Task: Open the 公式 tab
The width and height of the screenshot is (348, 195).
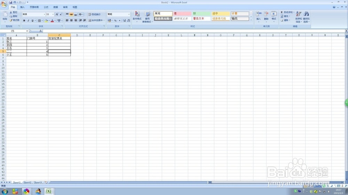Action: 46,7
